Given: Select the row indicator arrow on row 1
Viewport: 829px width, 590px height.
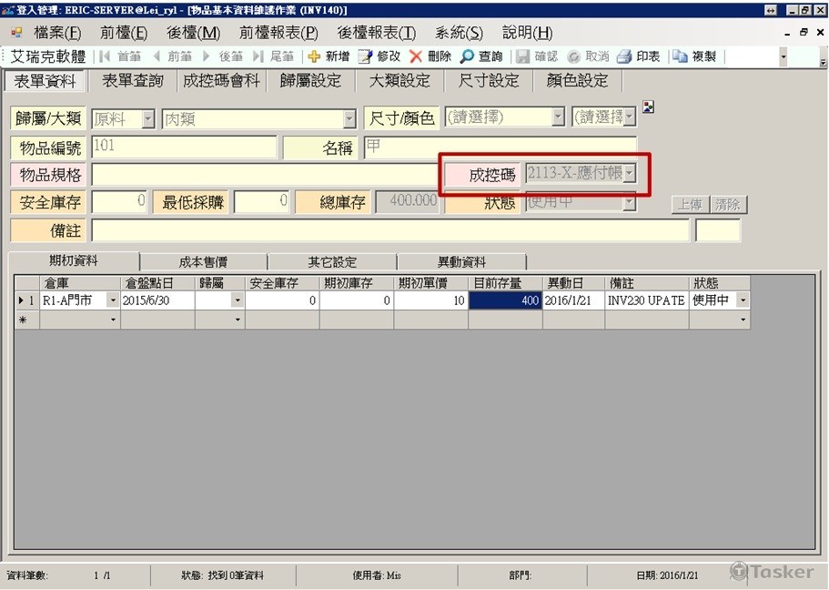Looking at the screenshot, I should [x=21, y=300].
